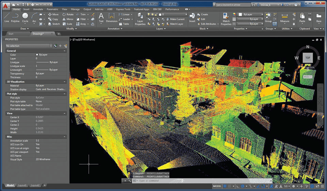Viewport: 327px width, 191px height.
Task: Toggle the MODEL space button
Action: point(217,186)
